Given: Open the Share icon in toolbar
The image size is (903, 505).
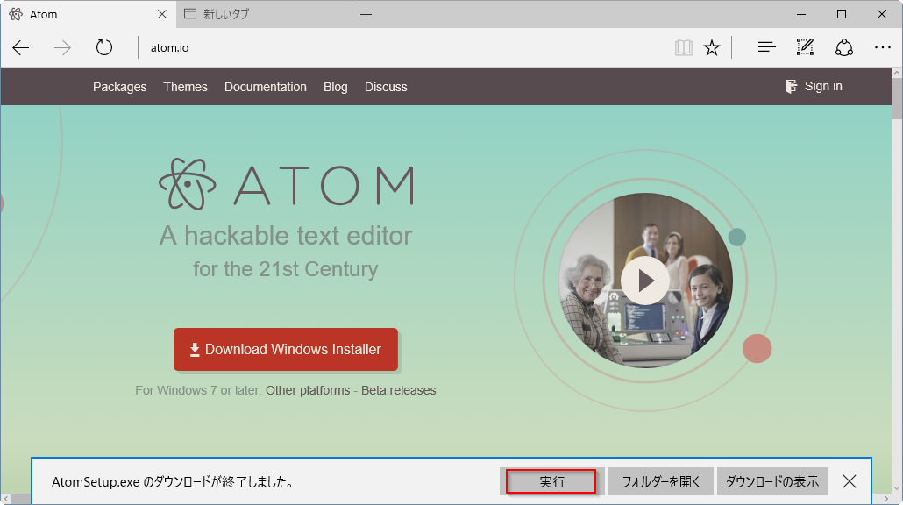Looking at the screenshot, I should click(844, 47).
